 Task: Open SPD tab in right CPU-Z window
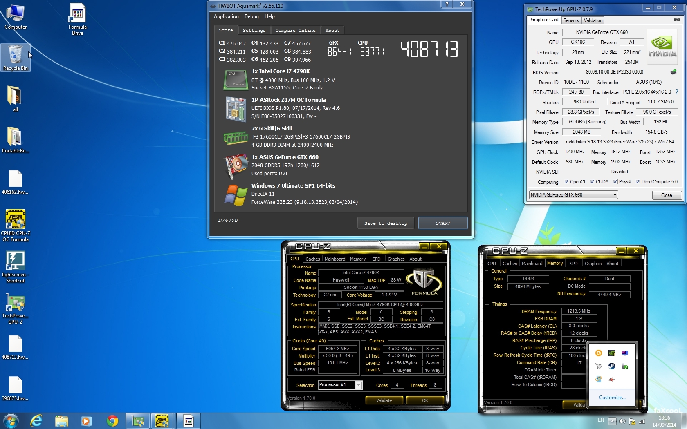pyautogui.click(x=574, y=264)
